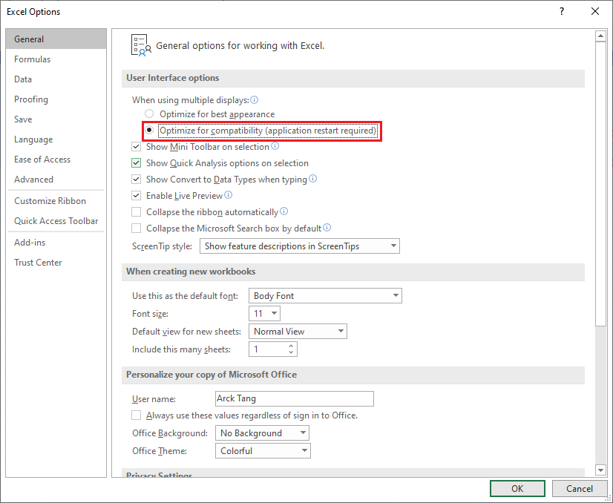Open Default view for new sheets dropdown
This screenshot has width=613, height=503.
point(298,332)
